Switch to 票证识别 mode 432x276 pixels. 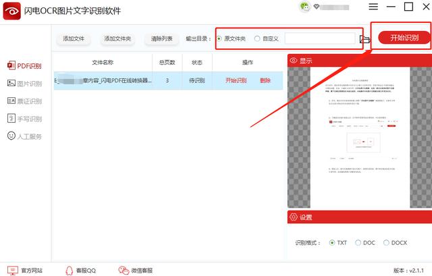[x=24, y=101]
